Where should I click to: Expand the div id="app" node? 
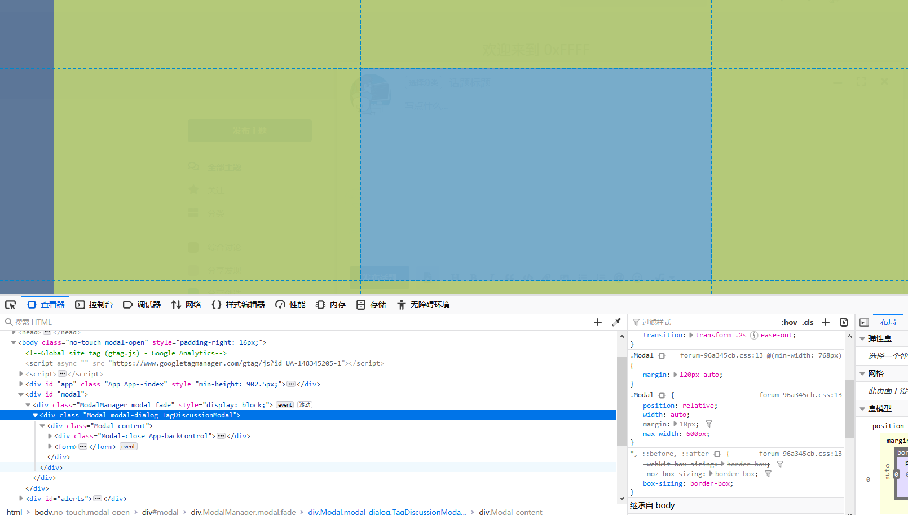[21, 384]
